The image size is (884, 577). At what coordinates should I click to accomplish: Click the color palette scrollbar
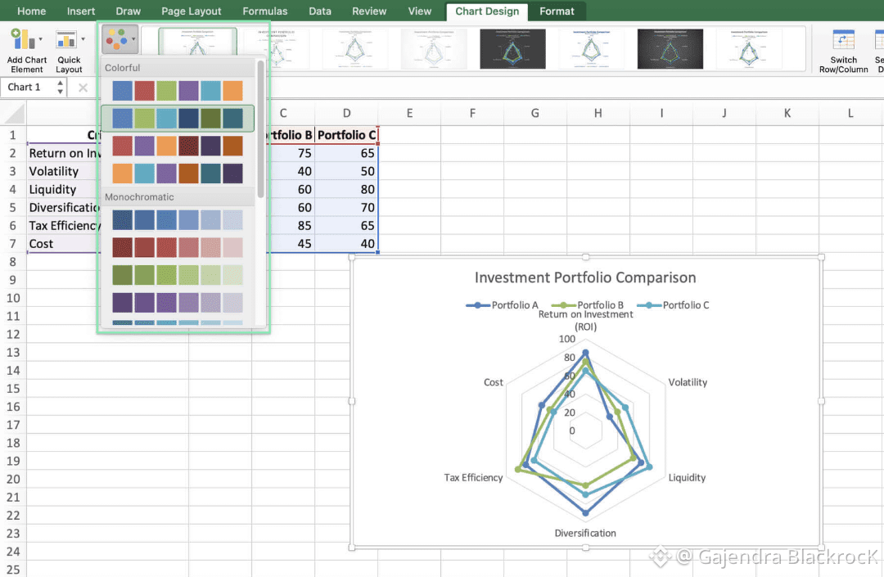coord(260,129)
